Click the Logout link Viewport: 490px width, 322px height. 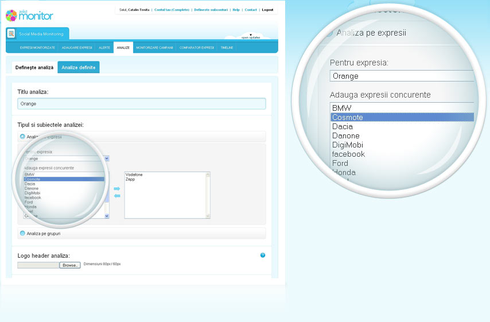coord(267,10)
